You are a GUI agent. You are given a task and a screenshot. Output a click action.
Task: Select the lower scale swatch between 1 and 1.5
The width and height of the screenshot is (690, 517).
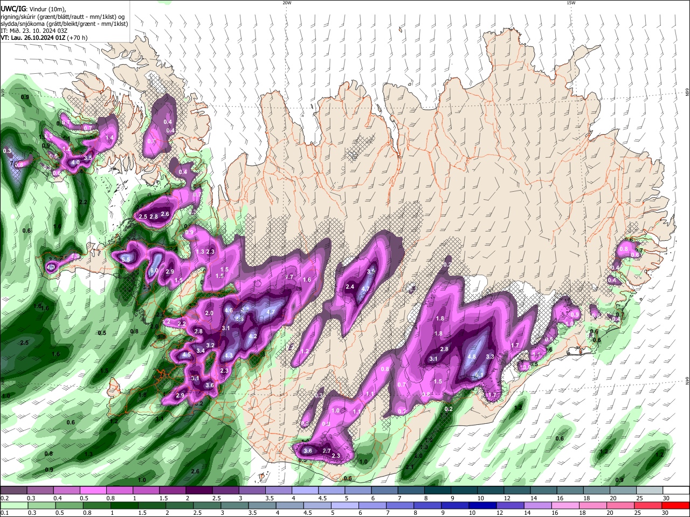[126, 505]
